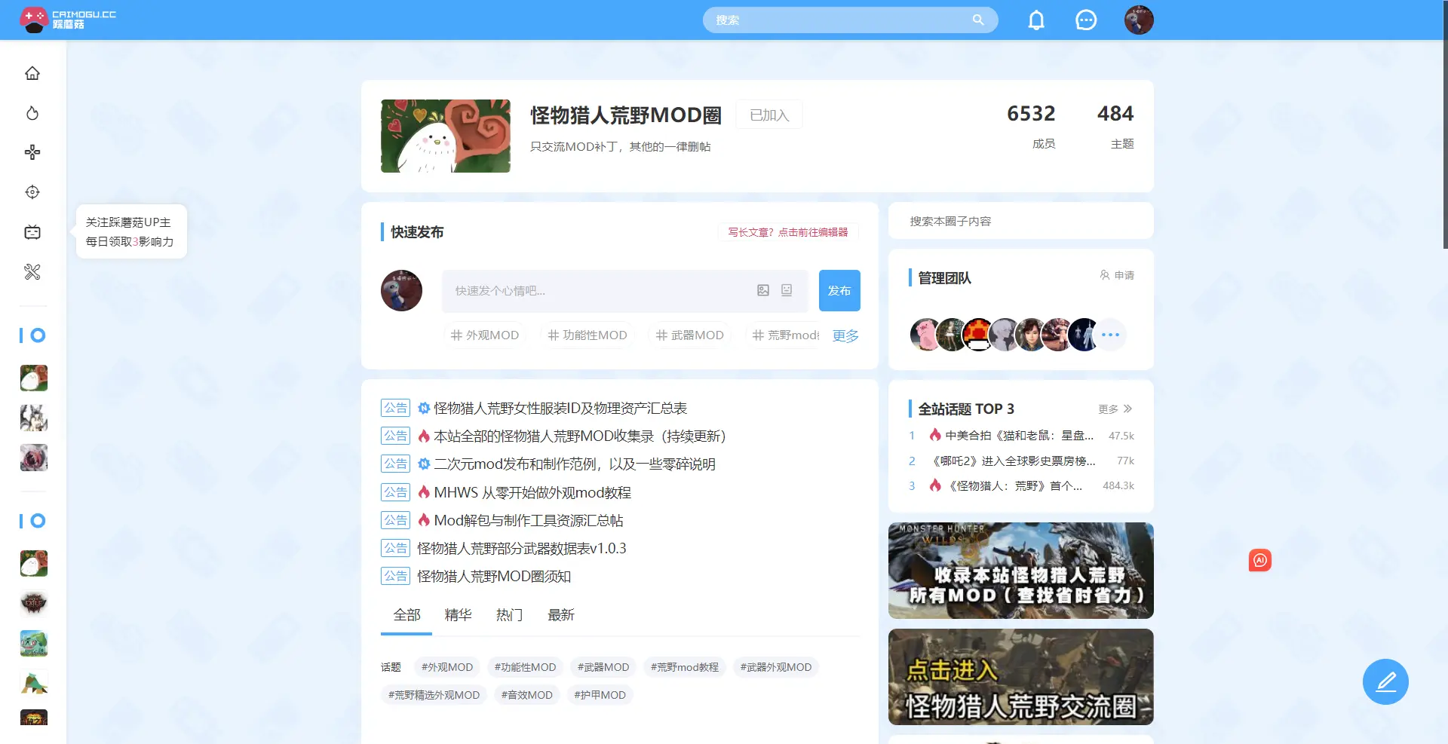
Task: Expand 全站话题 TOP 3 with 更多
Action: [1115, 409]
